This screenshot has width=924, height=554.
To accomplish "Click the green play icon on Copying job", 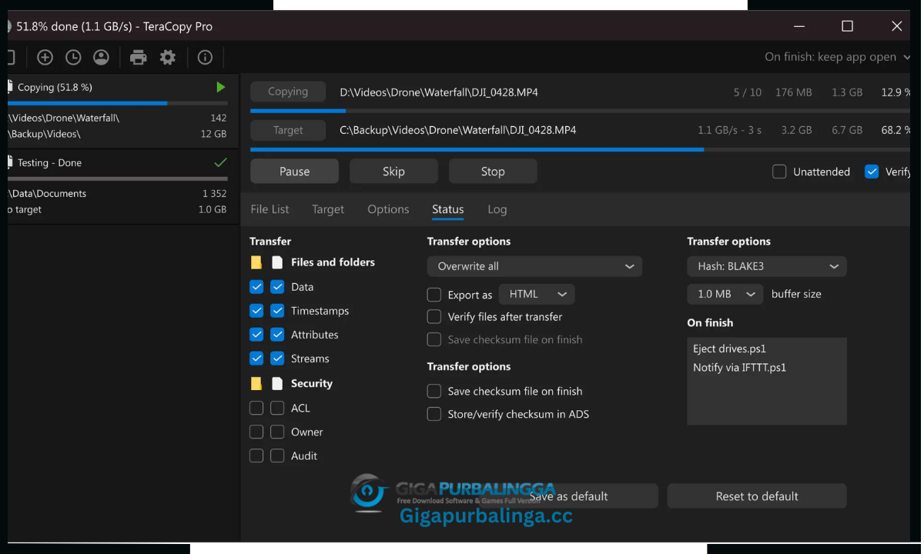I will click(221, 88).
